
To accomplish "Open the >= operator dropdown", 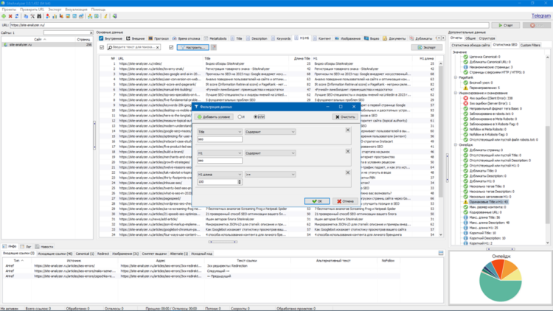I will tap(270, 175).
